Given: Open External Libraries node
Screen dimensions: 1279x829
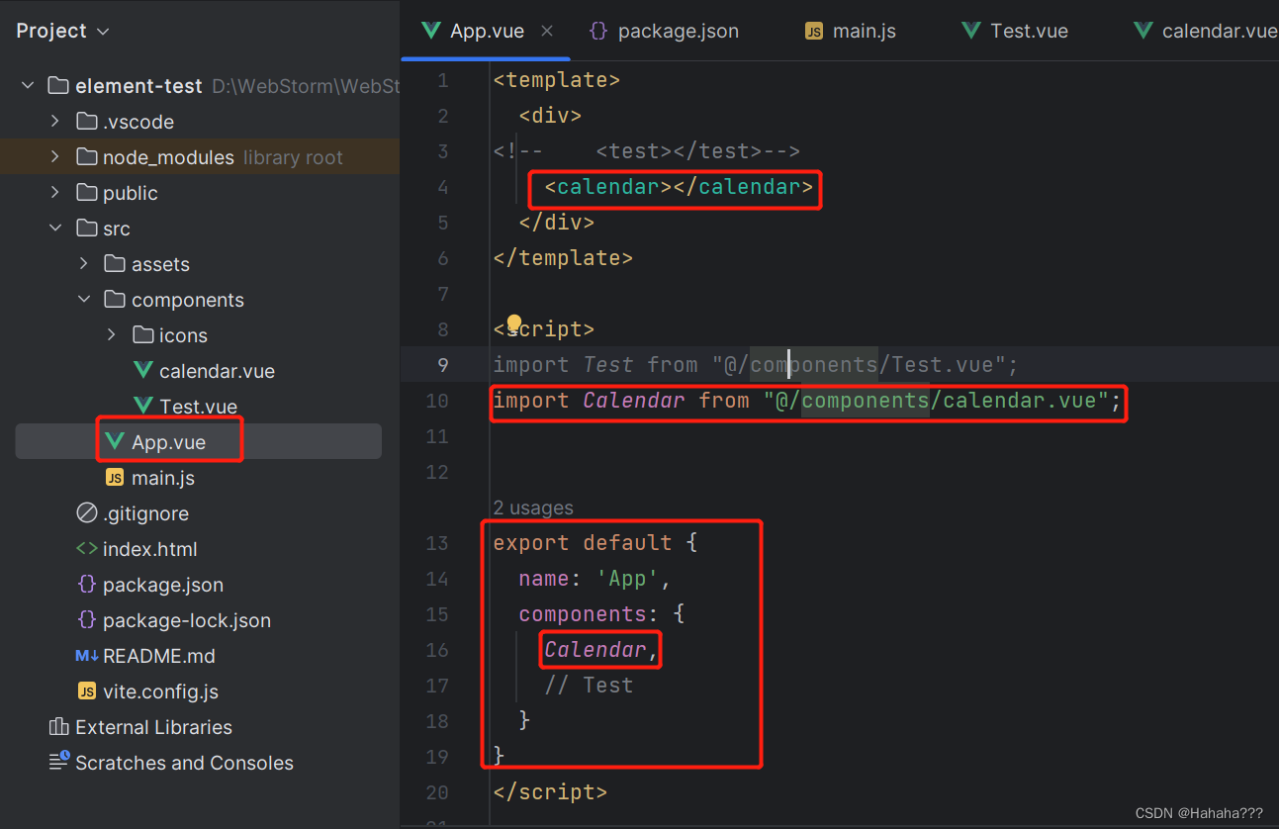Looking at the screenshot, I should coord(153,727).
